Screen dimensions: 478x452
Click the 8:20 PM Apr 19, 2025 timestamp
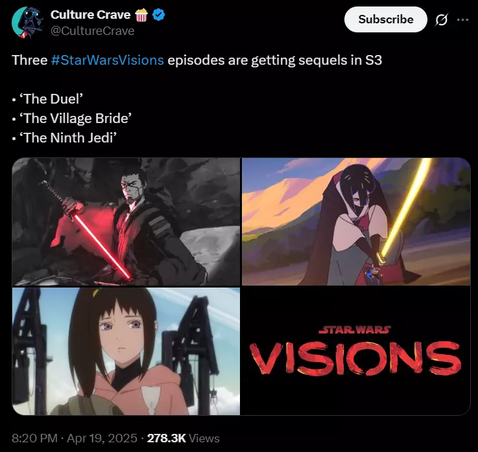tap(75, 438)
